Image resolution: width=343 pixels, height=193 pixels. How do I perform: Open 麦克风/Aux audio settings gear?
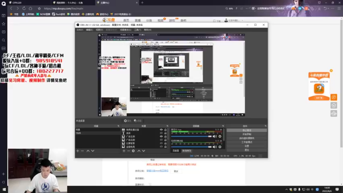(x=220, y=136)
